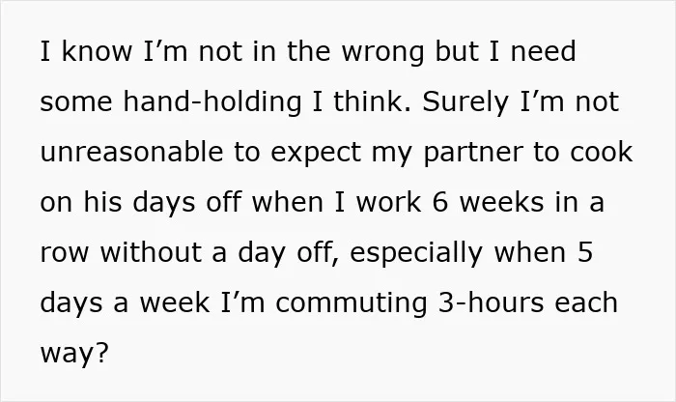Click the final word 'way?'
This screenshot has width=676, height=402.
click(73, 355)
